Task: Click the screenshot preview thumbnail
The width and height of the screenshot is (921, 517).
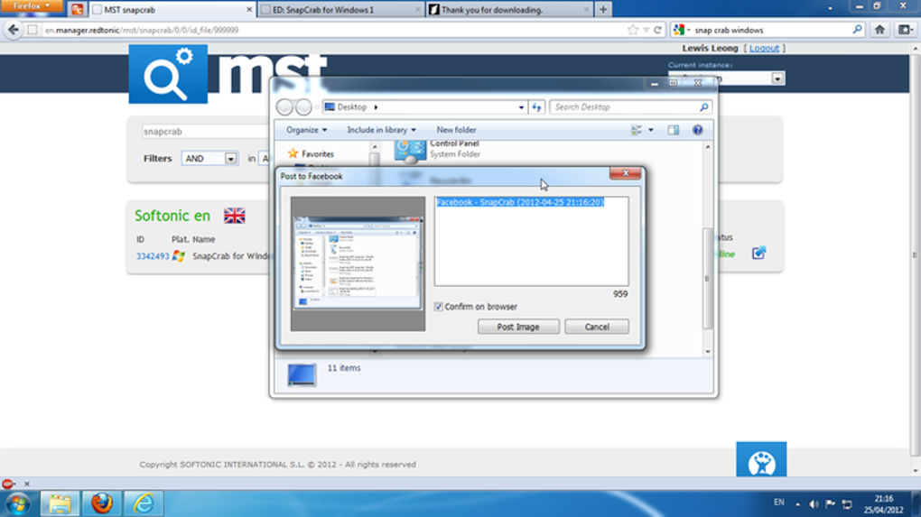Action: [x=358, y=263]
